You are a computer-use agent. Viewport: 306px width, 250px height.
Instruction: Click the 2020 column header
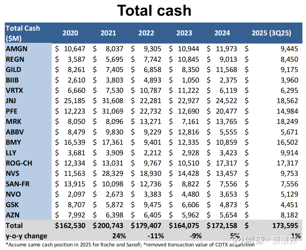70,33
